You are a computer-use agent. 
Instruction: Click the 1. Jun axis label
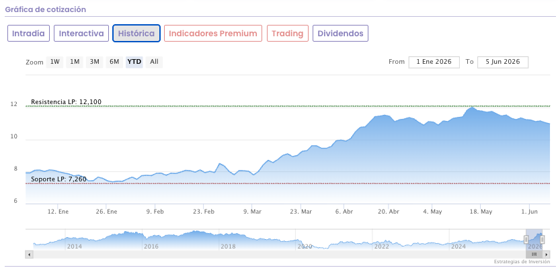click(530, 212)
